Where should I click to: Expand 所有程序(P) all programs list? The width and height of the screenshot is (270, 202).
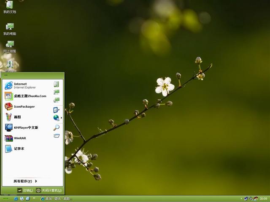(25, 181)
